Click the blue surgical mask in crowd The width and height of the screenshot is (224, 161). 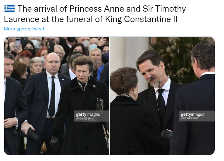(93, 47)
